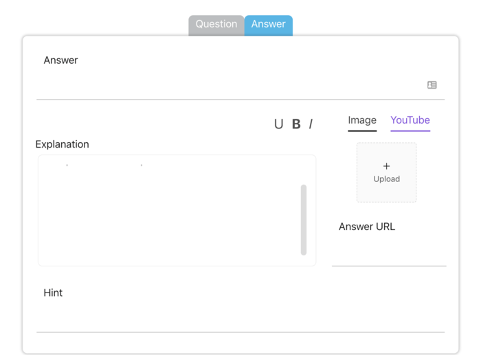
Task: Enable italic formatting with the I icon
Action: [311, 124]
